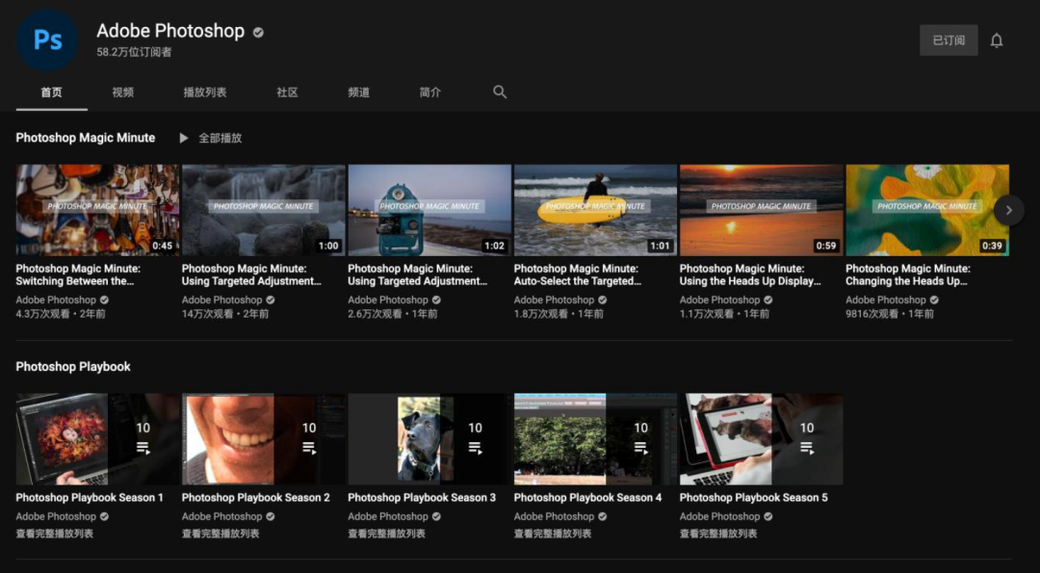
Task: Click the 2.6万次观看 · 1年前 text
Action: tap(393, 314)
